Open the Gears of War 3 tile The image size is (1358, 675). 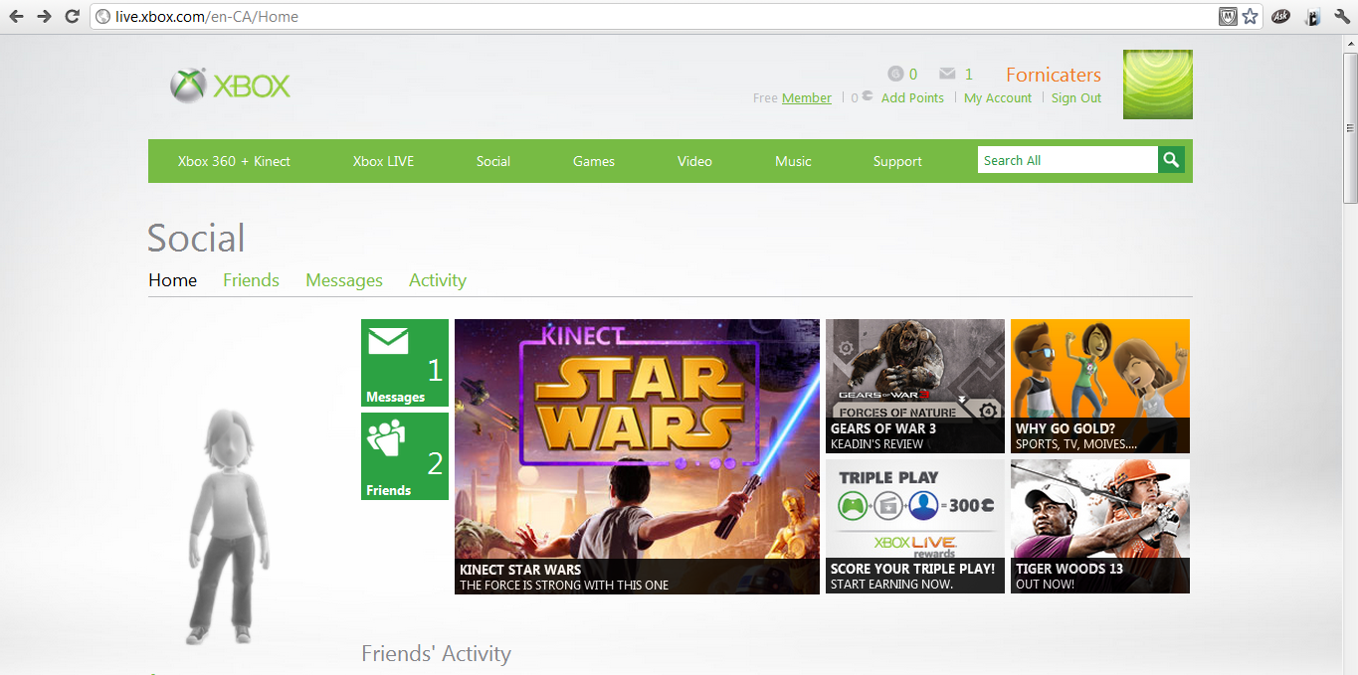click(915, 386)
